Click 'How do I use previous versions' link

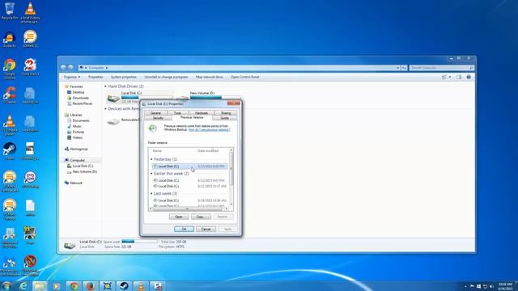click(209, 129)
